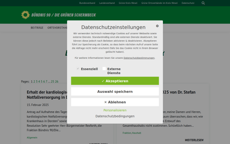Go to page 5 in pagination
This screenshot has width=230, height=144.
(41, 81)
